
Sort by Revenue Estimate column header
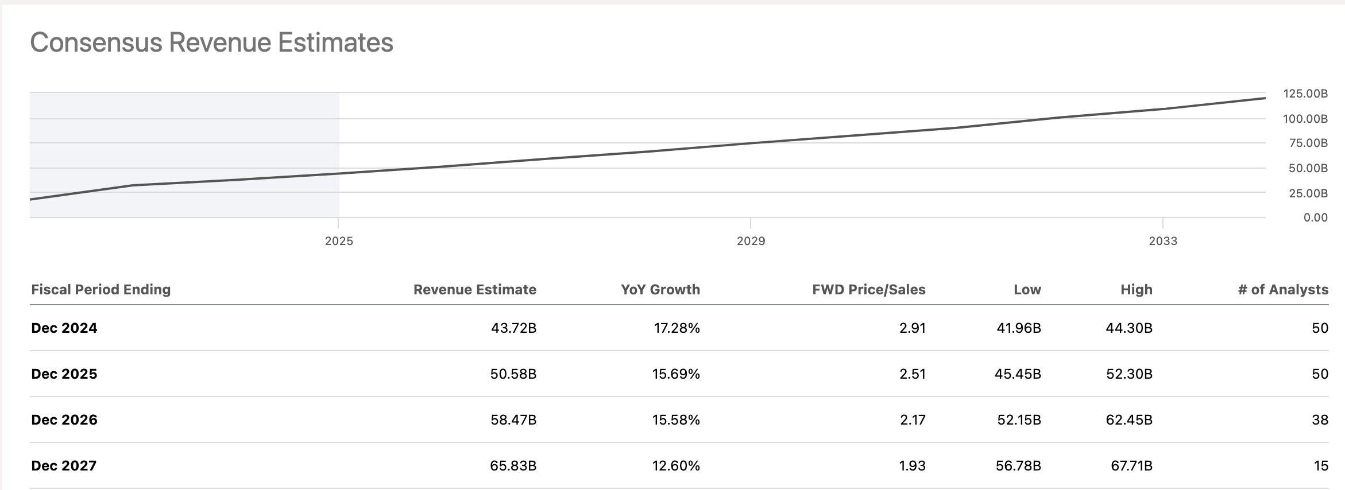tap(474, 290)
